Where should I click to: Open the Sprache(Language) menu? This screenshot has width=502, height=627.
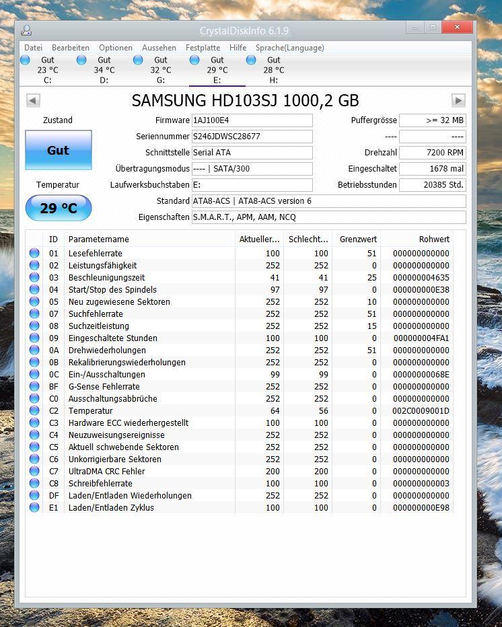[x=289, y=48]
